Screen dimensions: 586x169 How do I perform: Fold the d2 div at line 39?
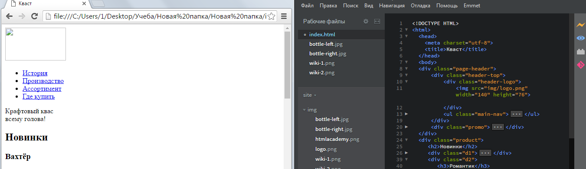coord(406,159)
